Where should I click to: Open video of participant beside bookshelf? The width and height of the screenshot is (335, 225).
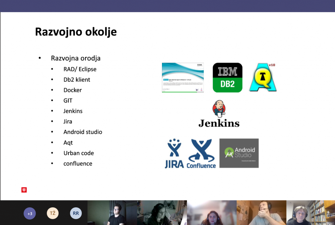click(x=310, y=213)
